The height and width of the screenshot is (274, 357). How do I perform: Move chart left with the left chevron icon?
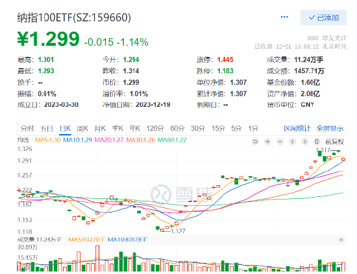click(x=293, y=142)
